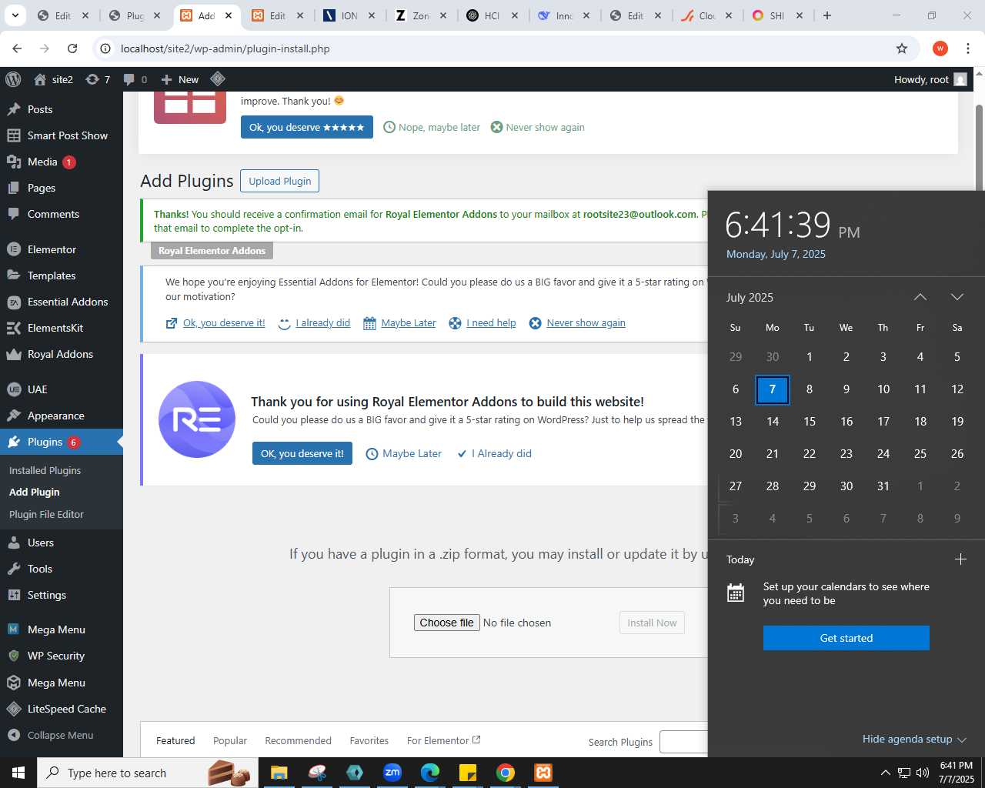Open ElementsKit in the sidebar
985x788 pixels.
pyautogui.click(x=55, y=328)
